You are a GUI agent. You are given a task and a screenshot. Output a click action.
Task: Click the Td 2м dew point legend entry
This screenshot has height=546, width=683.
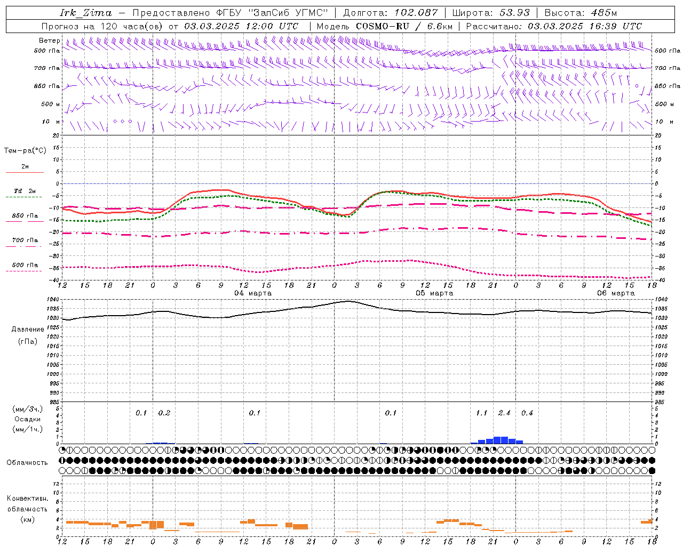coord(25,191)
